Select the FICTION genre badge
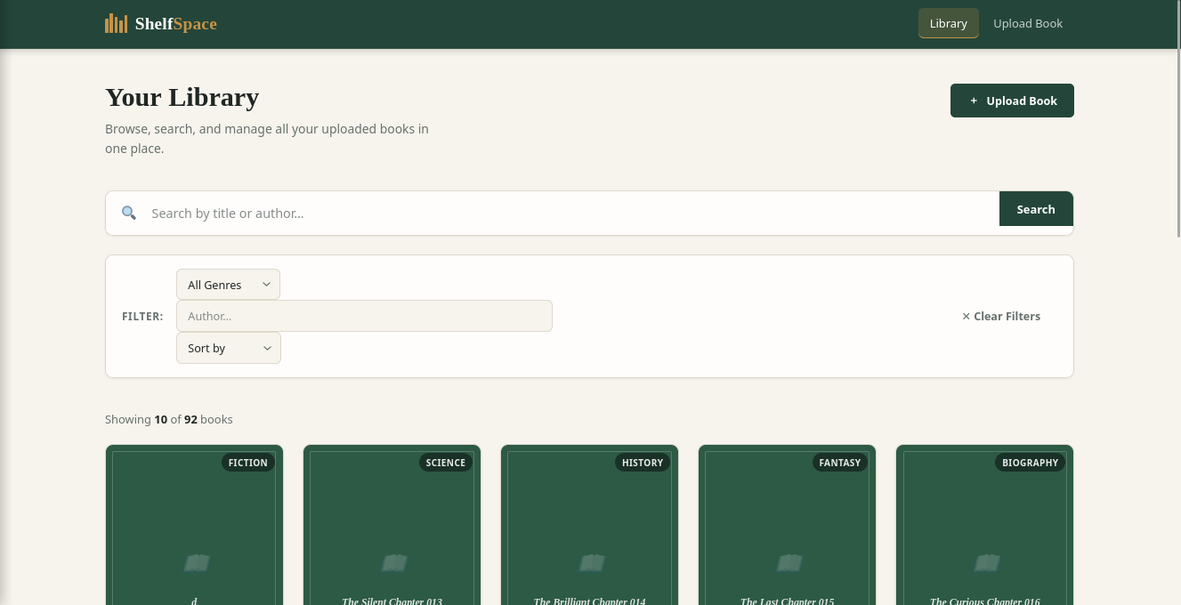 coord(247,463)
